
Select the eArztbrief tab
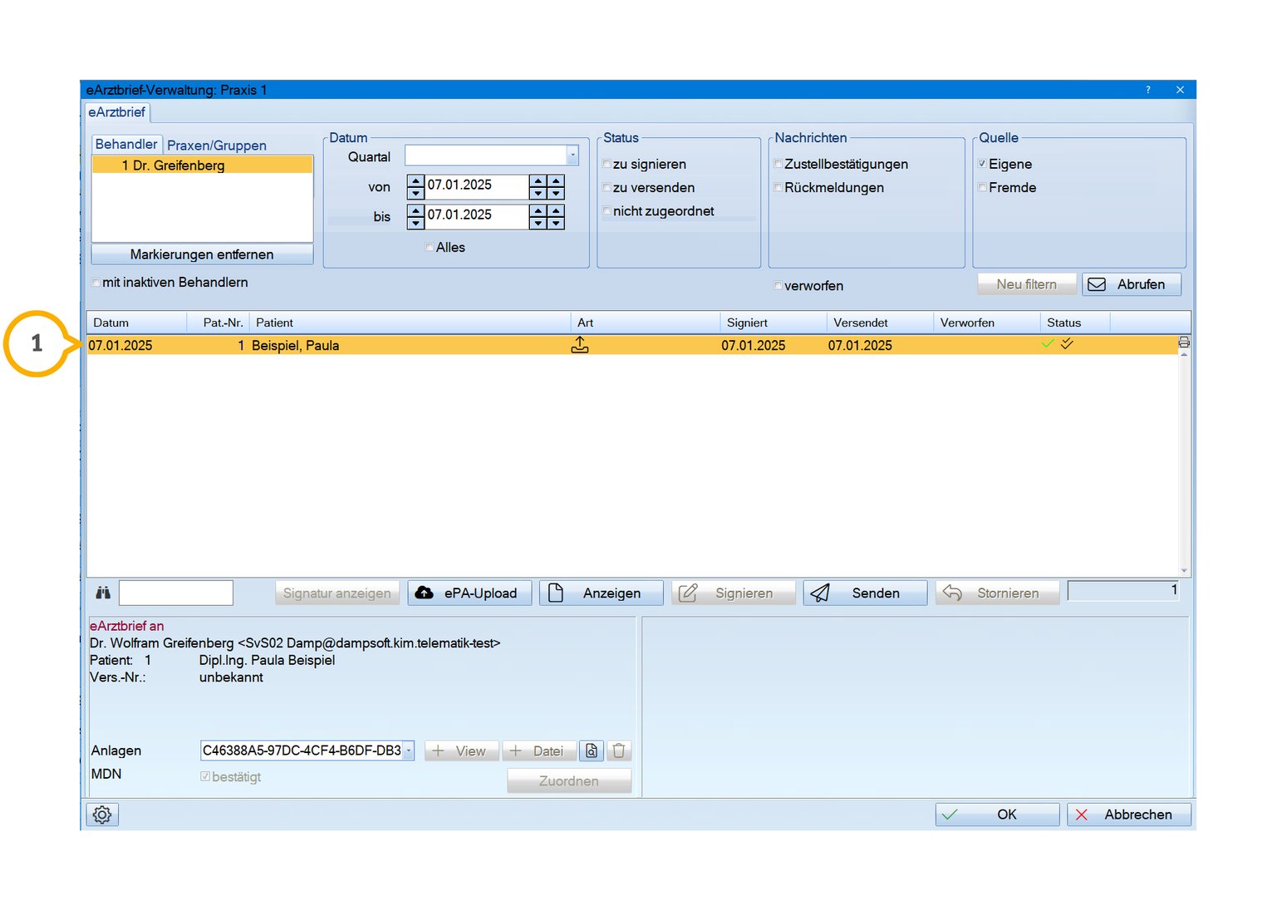click(x=116, y=112)
